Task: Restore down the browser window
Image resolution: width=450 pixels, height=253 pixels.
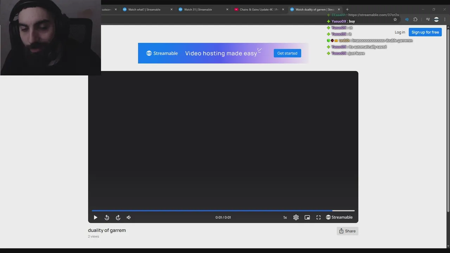Action: [x=434, y=9]
